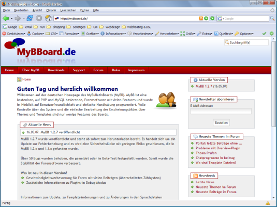
Task: Reload the page with the refresh icon
Action: (x=30, y=18)
